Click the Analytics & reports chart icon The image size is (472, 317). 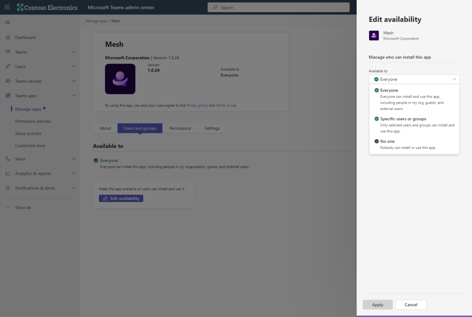(8, 174)
